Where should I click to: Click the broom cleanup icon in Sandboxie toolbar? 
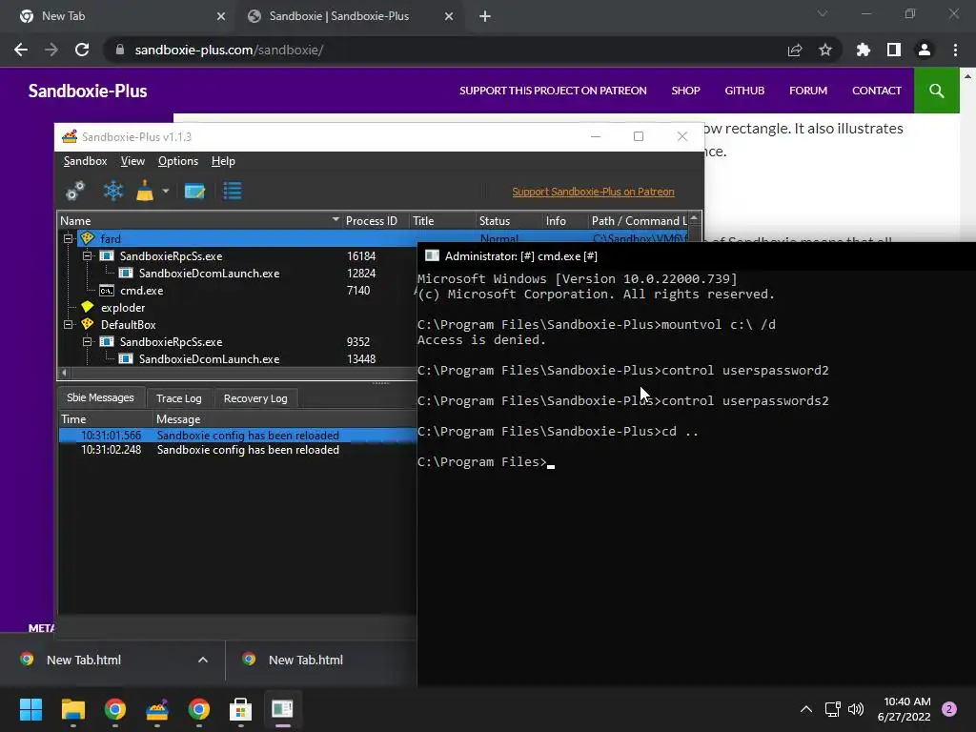[145, 191]
